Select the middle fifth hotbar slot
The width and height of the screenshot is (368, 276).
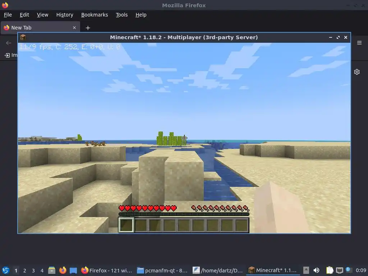click(184, 225)
